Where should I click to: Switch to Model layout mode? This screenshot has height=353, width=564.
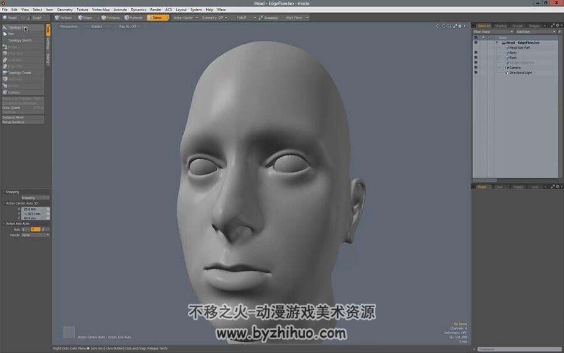coord(11,18)
